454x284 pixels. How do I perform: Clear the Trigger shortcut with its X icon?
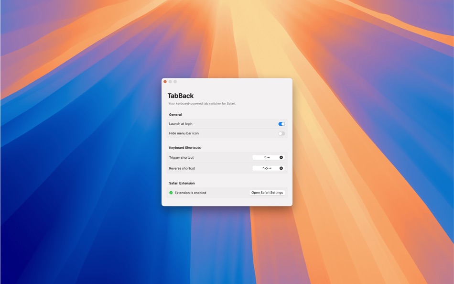coord(281,157)
